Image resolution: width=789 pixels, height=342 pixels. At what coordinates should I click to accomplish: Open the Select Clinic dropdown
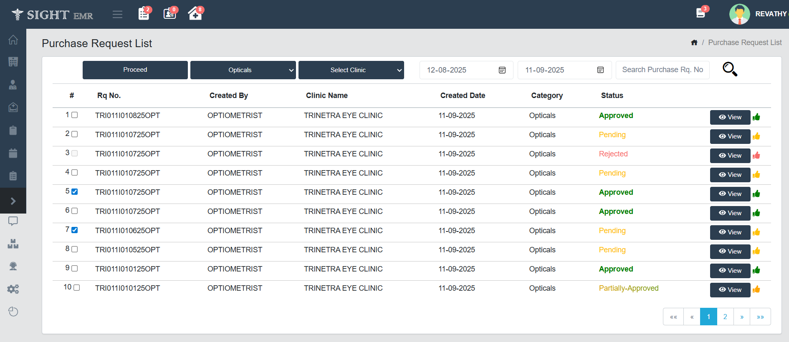tap(351, 70)
